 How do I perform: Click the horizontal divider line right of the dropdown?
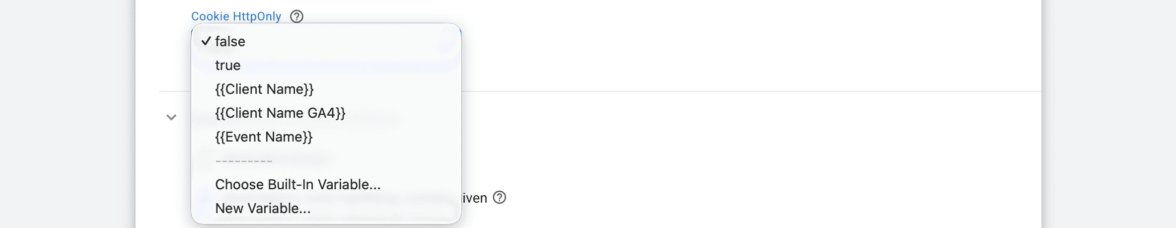pyautogui.click(x=745, y=91)
